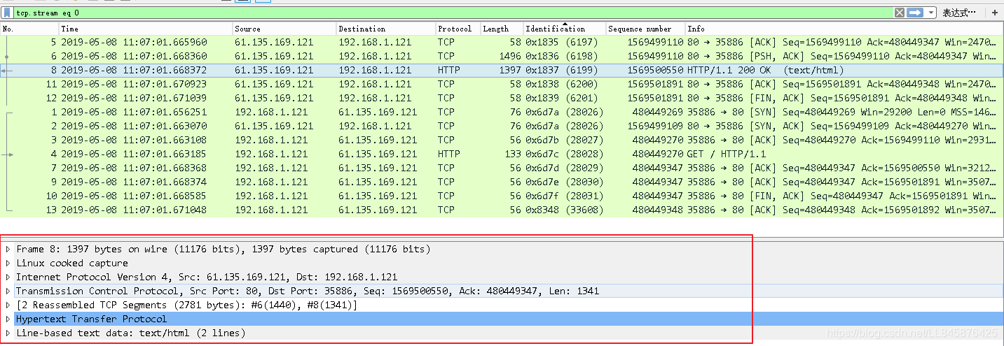Click identification value 0x1837 (6199)
1004x346 pixels.
(x=561, y=71)
